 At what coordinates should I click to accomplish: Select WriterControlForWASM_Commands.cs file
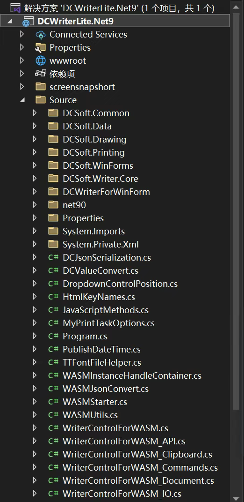pos(140,467)
